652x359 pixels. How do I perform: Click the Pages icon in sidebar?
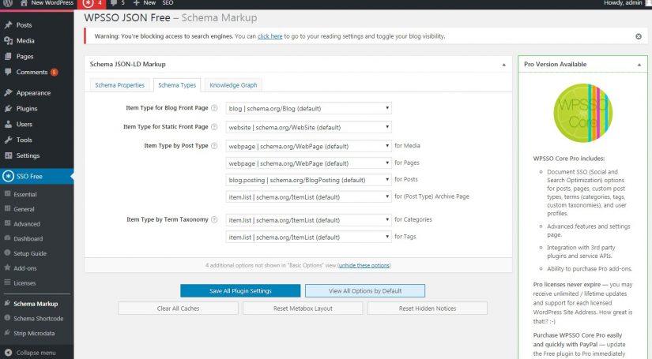(x=8, y=56)
